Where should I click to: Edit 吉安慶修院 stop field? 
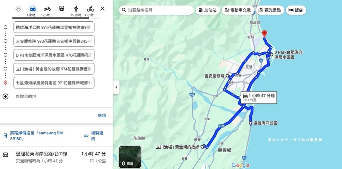pos(54,41)
